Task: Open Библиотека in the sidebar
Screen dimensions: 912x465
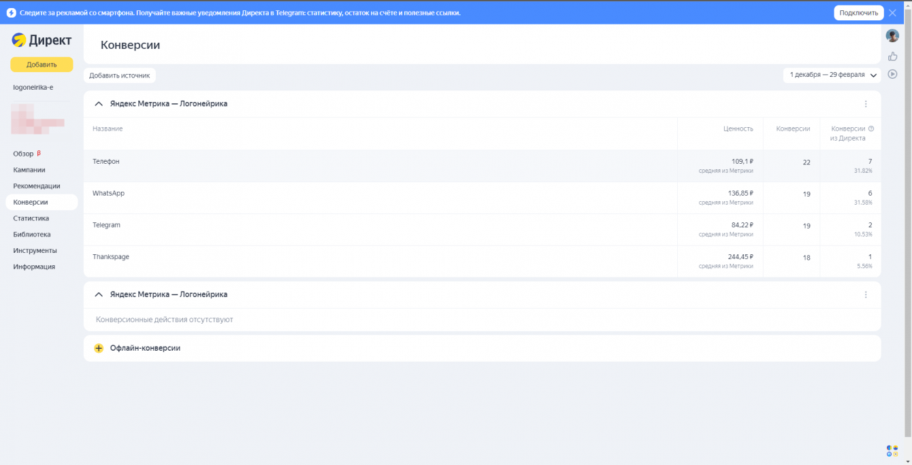Action: tap(32, 235)
